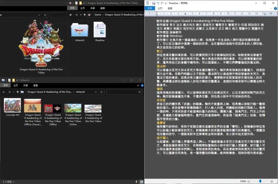The height and width of the screenshot is (184, 278).
Task: Click the Undo icon in WordPad
Action: click(158, 3)
